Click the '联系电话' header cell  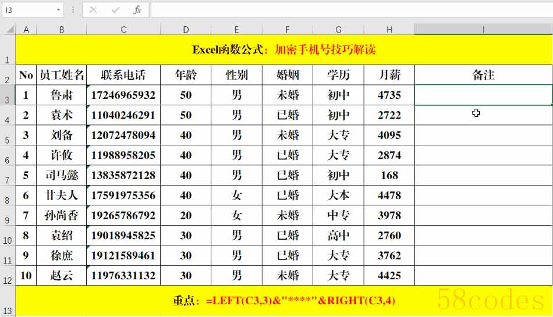[x=123, y=74]
